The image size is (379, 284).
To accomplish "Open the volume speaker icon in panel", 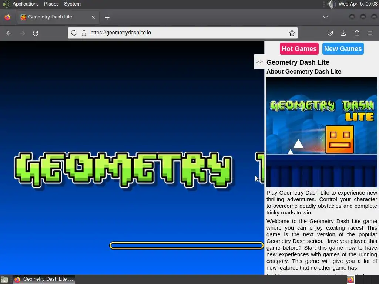I will pyautogui.click(x=331, y=4).
